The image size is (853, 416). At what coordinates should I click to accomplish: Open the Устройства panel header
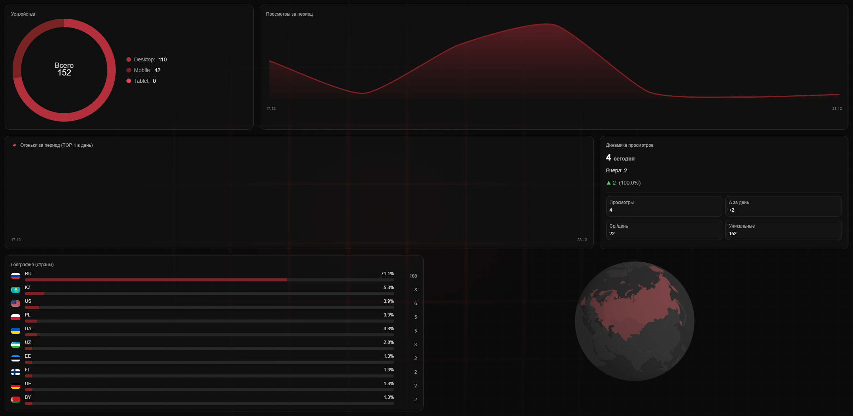23,14
